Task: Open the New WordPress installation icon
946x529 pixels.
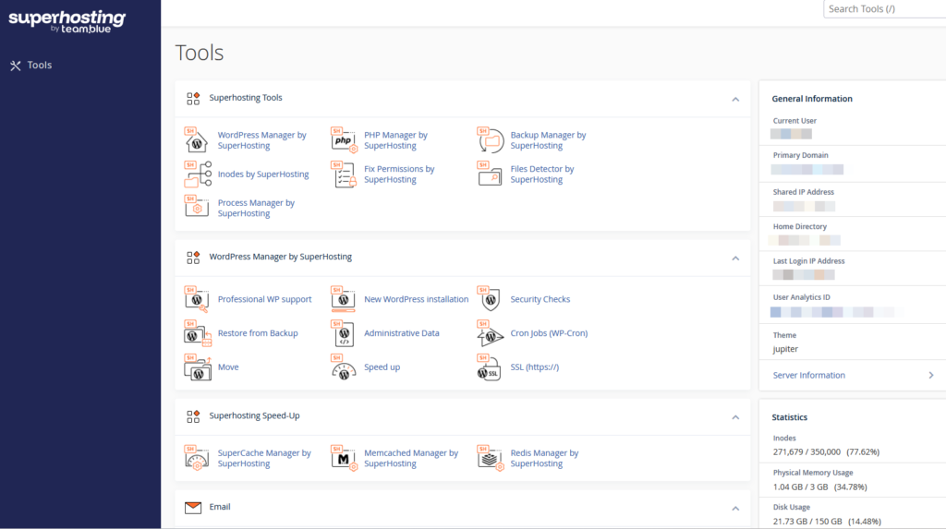Action: (x=344, y=299)
